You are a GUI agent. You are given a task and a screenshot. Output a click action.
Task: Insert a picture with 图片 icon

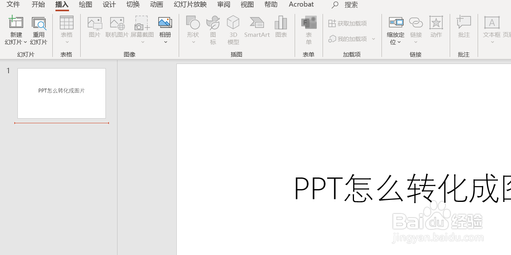pos(95,23)
